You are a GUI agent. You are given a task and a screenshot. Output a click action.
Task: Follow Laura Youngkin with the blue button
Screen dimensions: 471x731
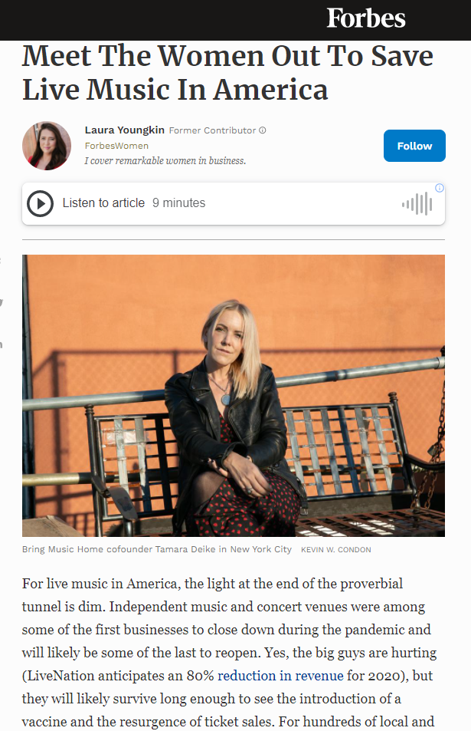(x=414, y=146)
